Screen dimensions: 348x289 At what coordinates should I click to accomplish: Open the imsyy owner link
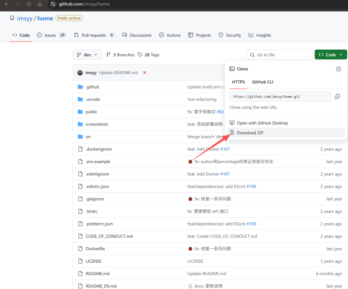[x=24, y=18]
